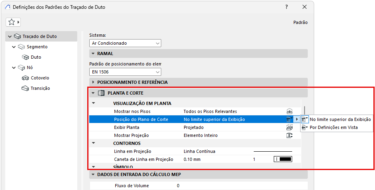375x190 pixels.
Task: Collapse the Segmento tree node
Action: pos(14,47)
